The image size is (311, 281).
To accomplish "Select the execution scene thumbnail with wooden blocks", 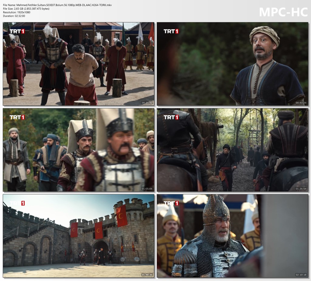I will pyautogui.click(x=78, y=64).
